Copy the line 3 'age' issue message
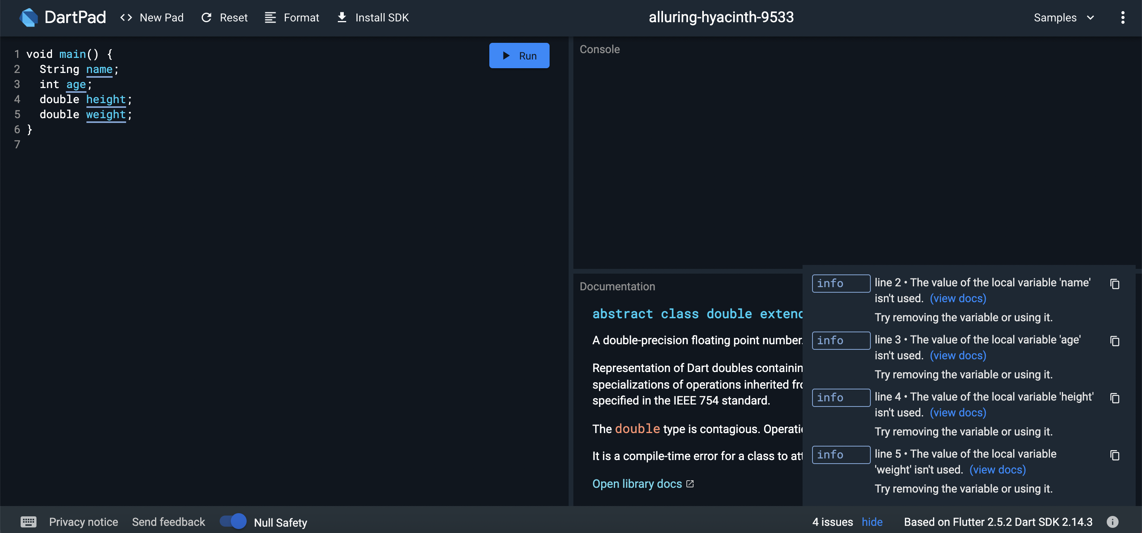 pos(1115,341)
